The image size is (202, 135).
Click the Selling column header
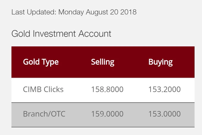103,62
